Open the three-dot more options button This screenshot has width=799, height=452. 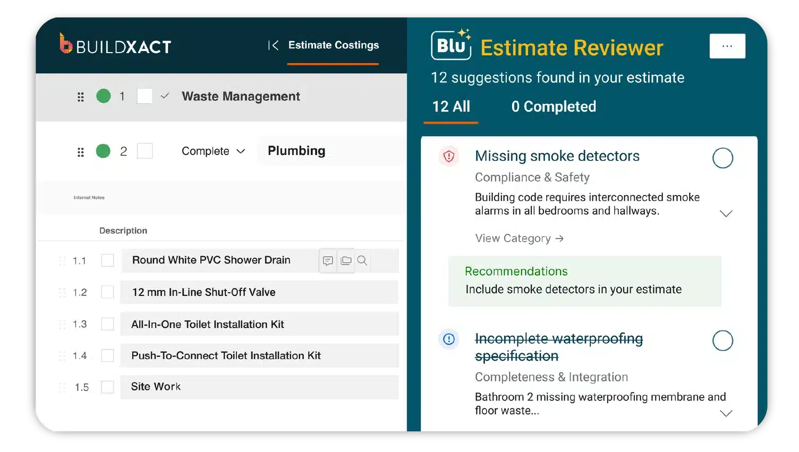727,46
